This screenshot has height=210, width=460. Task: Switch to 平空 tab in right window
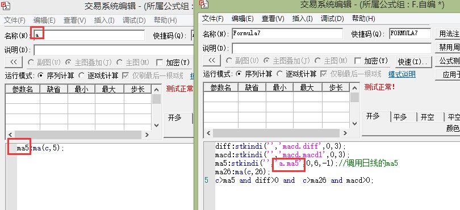(x=452, y=117)
